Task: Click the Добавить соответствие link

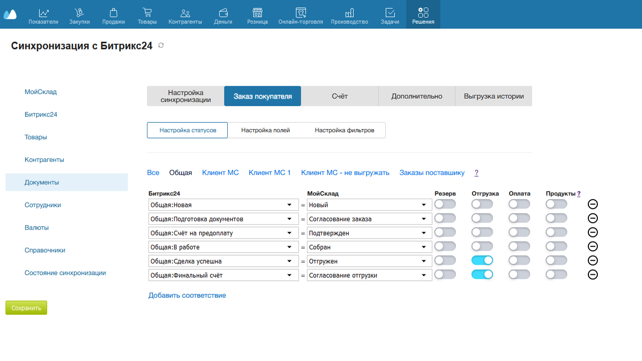Action: pyautogui.click(x=187, y=295)
